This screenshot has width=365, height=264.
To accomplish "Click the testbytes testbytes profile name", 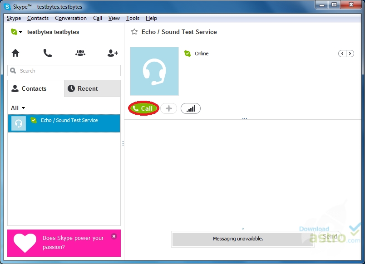I will (x=53, y=32).
